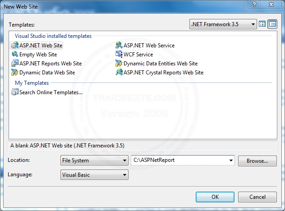The width and height of the screenshot is (285, 211).
Task: Pick ASP.NET Crystal Reports Web Site icon
Action: click(x=119, y=73)
